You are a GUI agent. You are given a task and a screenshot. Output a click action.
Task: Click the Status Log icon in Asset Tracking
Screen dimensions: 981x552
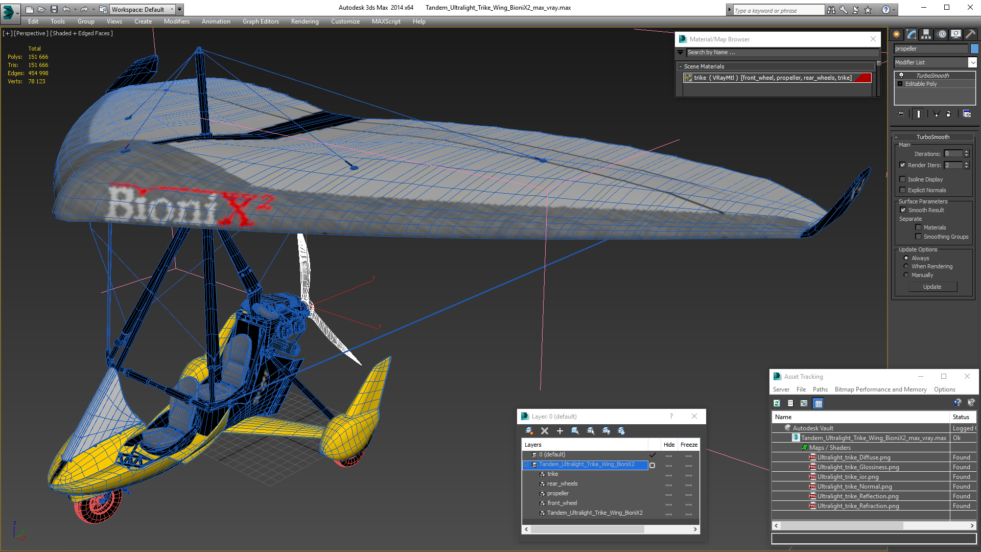[790, 403]
